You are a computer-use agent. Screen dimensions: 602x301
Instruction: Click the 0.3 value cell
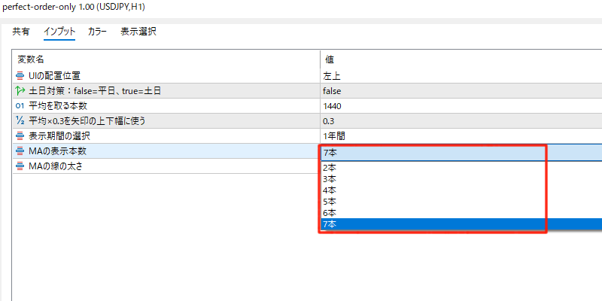point(328,121)
